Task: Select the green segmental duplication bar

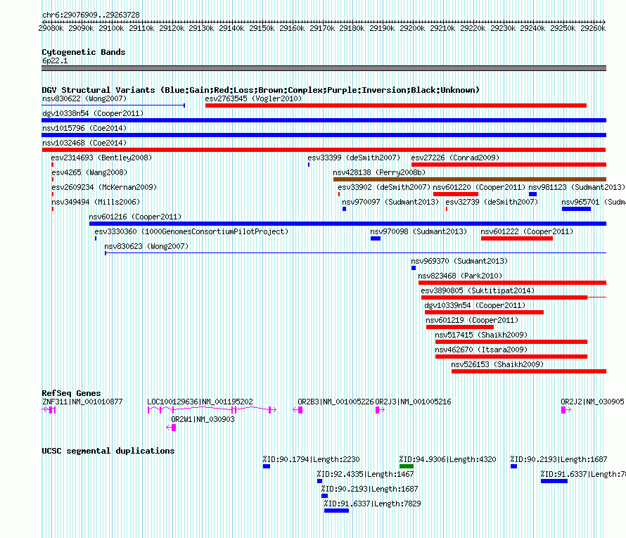Action: pos(407,466)
